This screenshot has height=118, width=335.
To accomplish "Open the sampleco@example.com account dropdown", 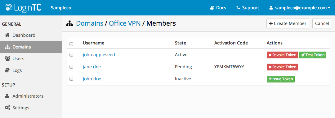I will tap(300, 8).
